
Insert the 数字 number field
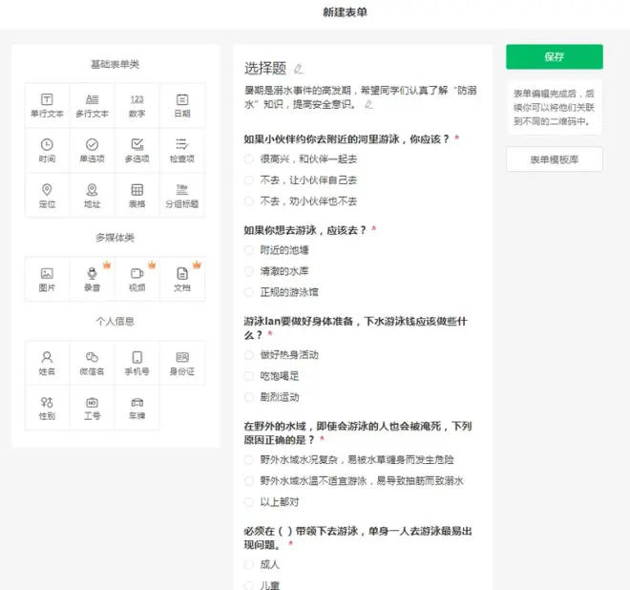[x=137, y=105]
